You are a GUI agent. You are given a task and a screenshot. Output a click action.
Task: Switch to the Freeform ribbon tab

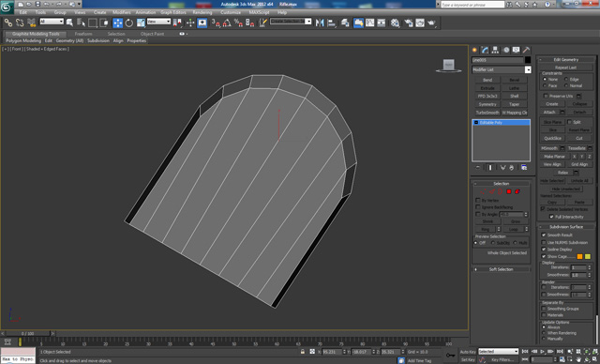83,34
